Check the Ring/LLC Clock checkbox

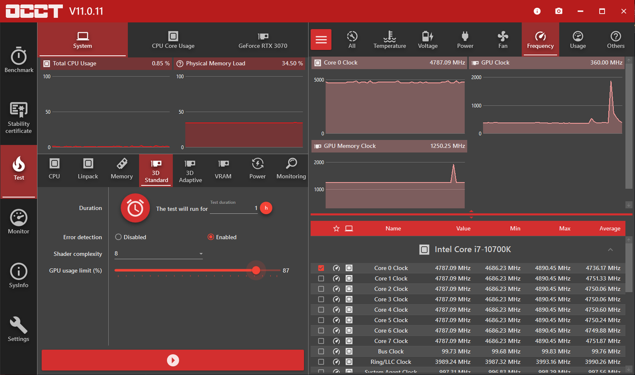[x=321, y=362]
